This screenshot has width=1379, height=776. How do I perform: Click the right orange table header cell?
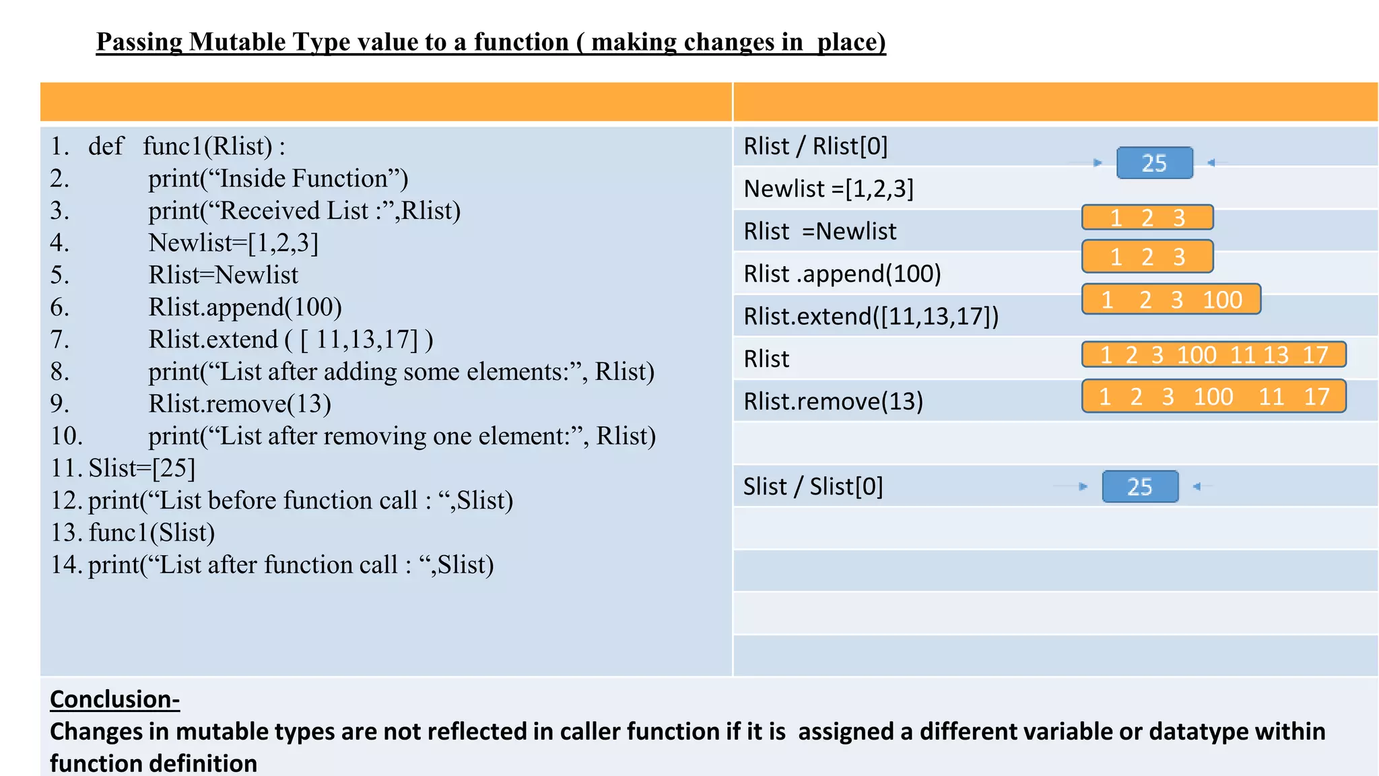click(1055, 102)
